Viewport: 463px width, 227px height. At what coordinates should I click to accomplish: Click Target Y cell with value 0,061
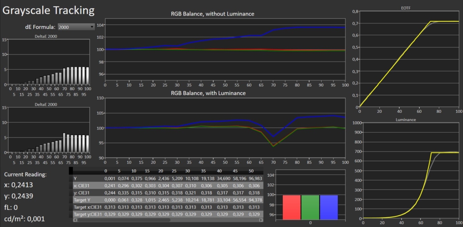point(123,200)
